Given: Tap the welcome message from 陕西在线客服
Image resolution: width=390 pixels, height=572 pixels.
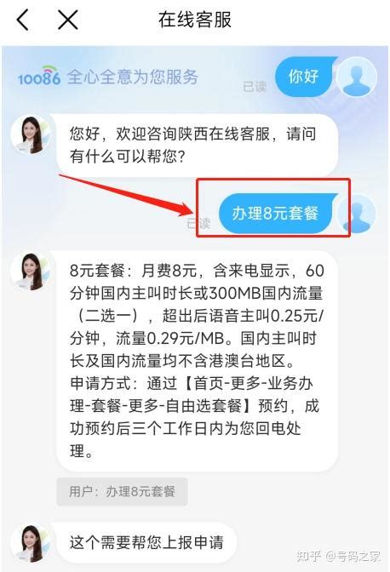Looking at the screenshot, I should 197,146.
